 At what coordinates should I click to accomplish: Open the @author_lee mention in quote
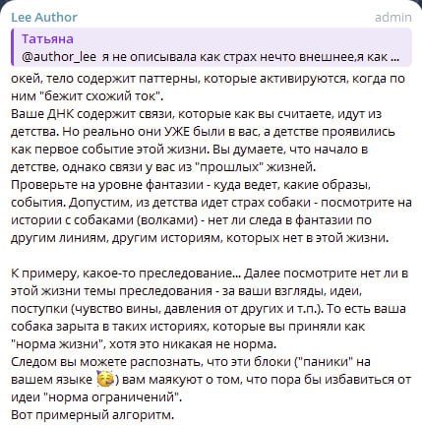coord(59,57)
